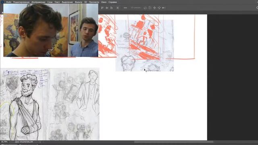Select the 3D slide mode icon

click(x=159, y=8)
